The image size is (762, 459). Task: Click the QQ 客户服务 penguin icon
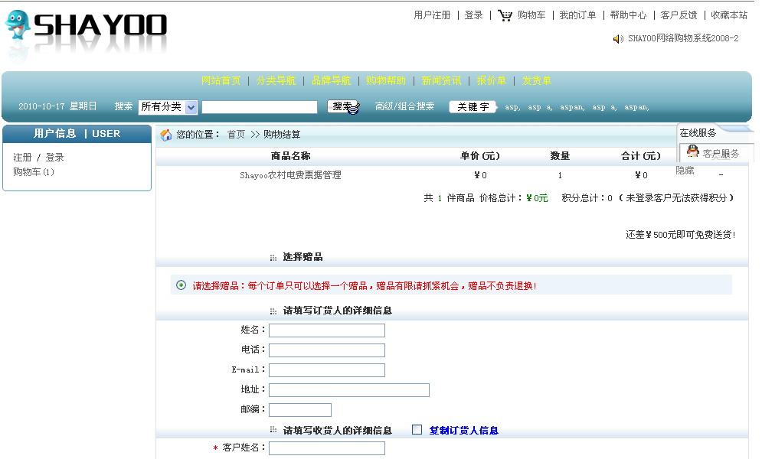[693, 152]
